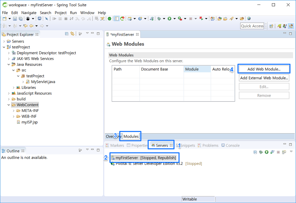Click Add External Web Module... button
The width and height of the screenshot is (296, 203).
pos(264,78)
